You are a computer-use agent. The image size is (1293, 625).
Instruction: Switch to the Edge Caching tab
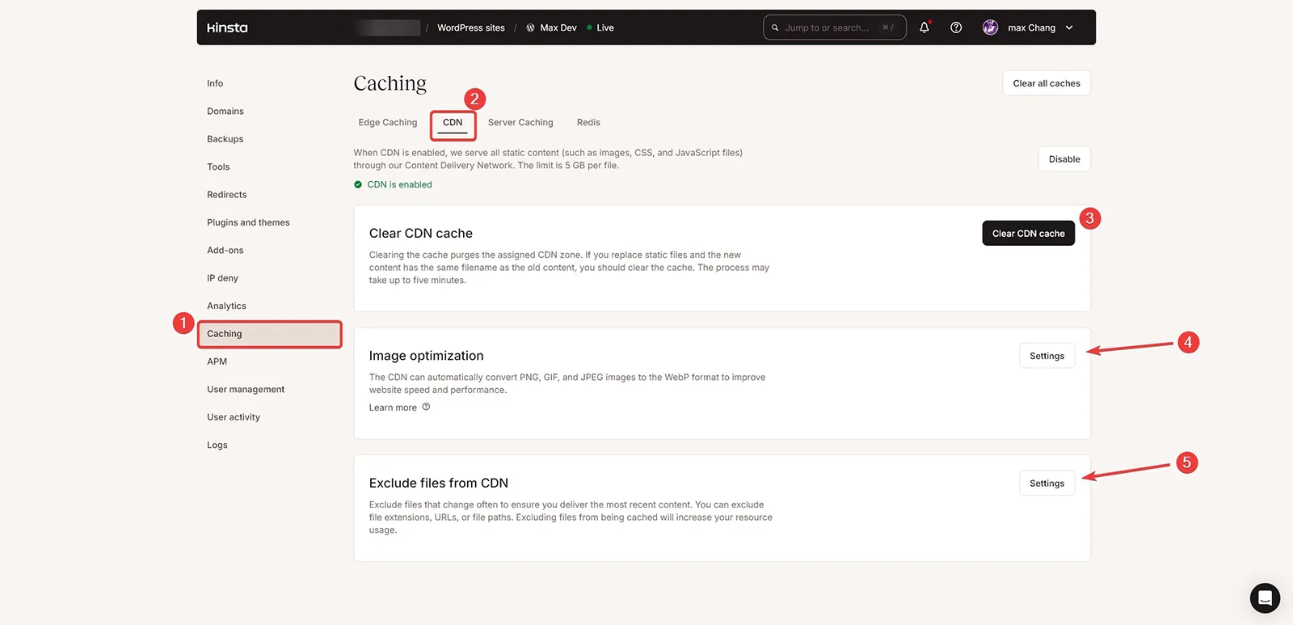click(388, 123)
